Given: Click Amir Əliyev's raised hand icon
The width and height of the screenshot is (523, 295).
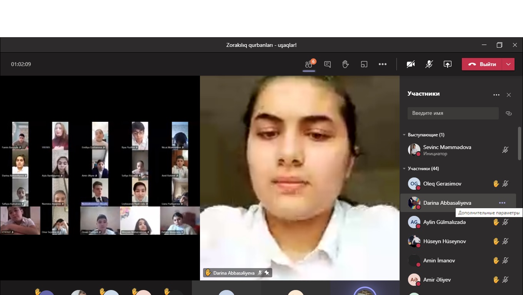Looking at the screenshot, I should click(496, 280).
